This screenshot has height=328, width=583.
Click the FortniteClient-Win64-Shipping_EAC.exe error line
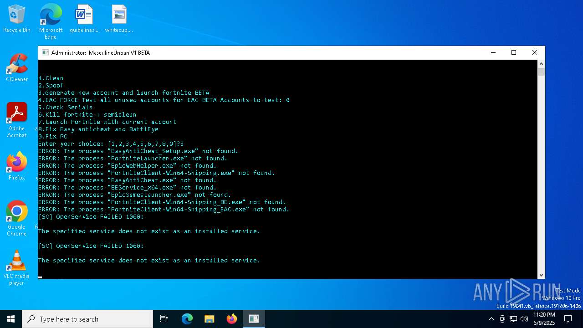(x=164, y=210)
